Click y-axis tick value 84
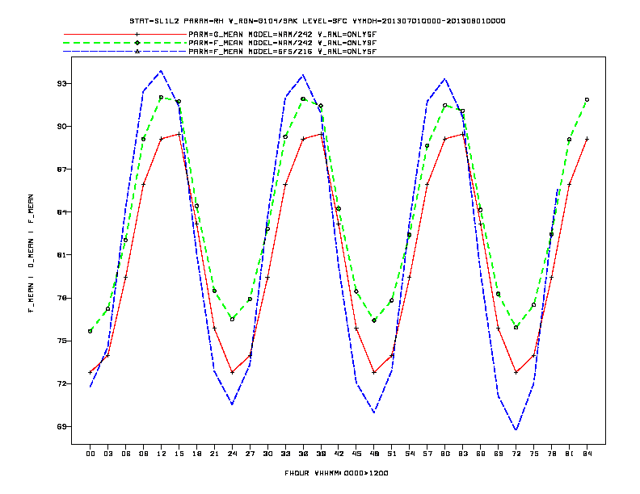 tap(61, 212)
